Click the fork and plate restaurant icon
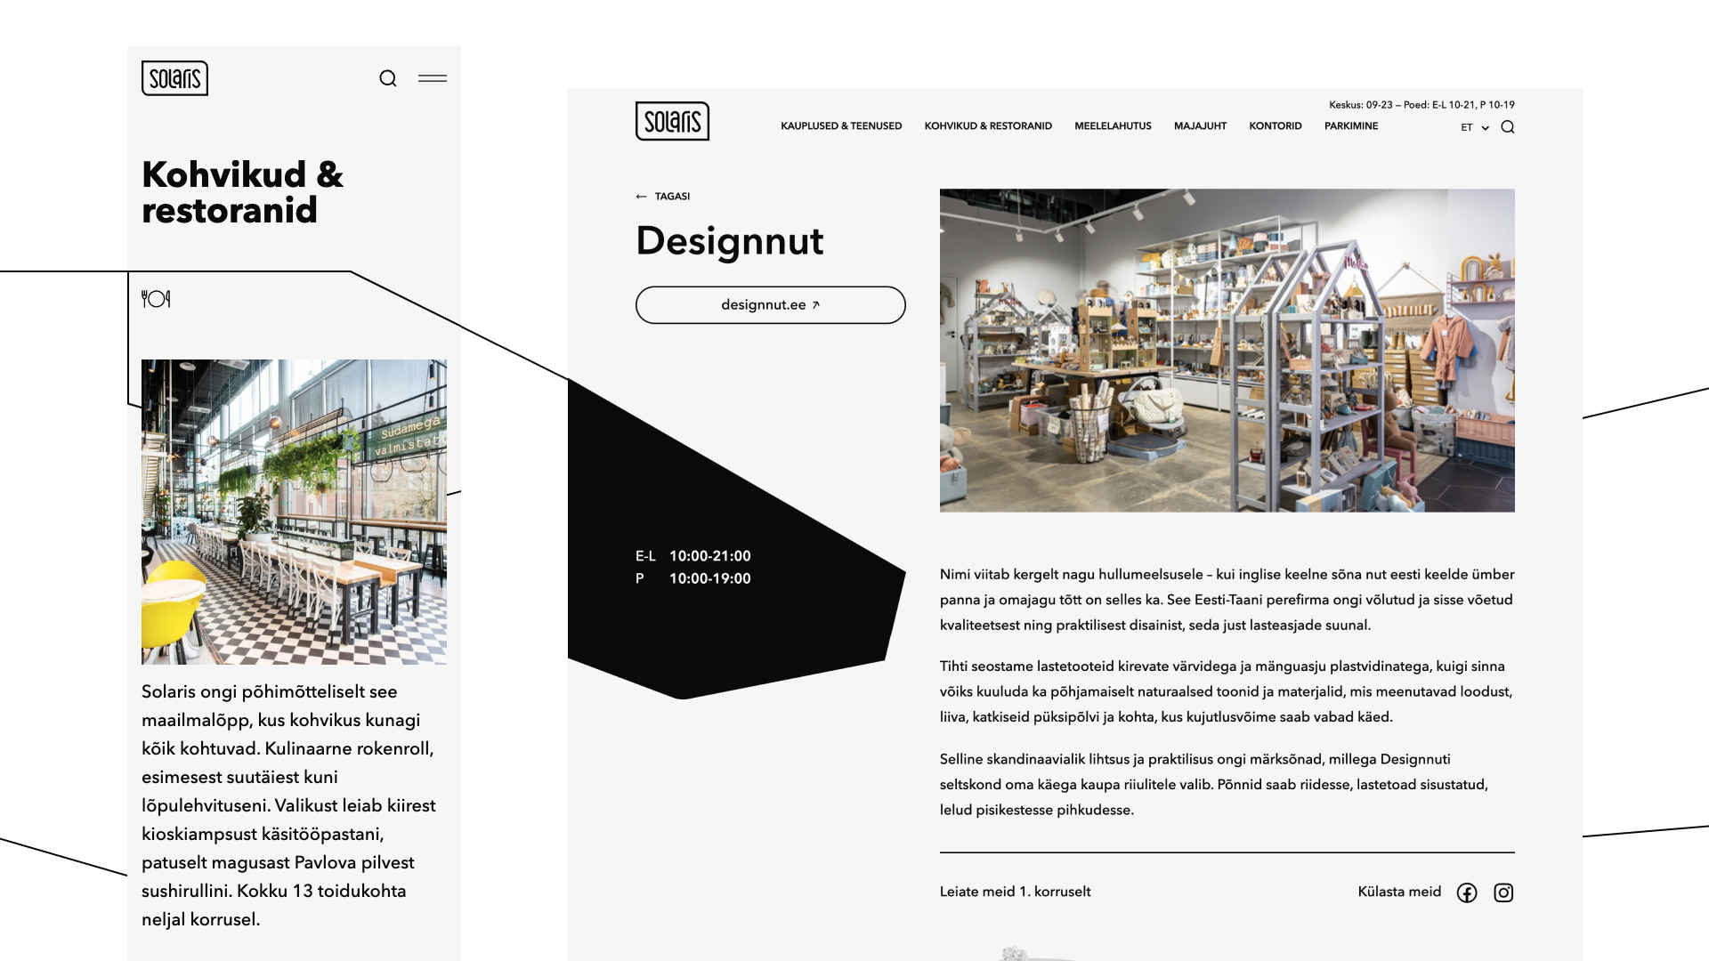Image resolution: width=1709 pixels, height=961 pixels. 156,299
